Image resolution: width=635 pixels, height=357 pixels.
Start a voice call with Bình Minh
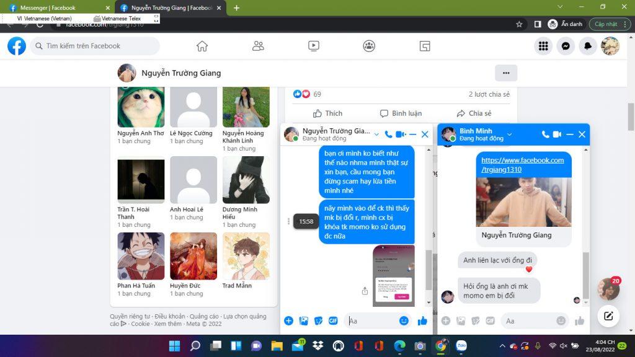[x=545, y=134]
